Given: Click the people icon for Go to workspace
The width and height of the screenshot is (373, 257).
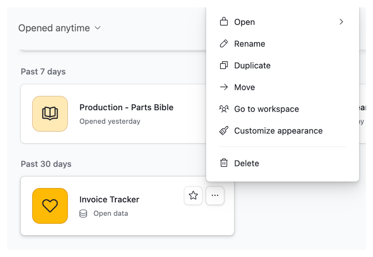Looking at the screenshot, I should tap(224, 109).
